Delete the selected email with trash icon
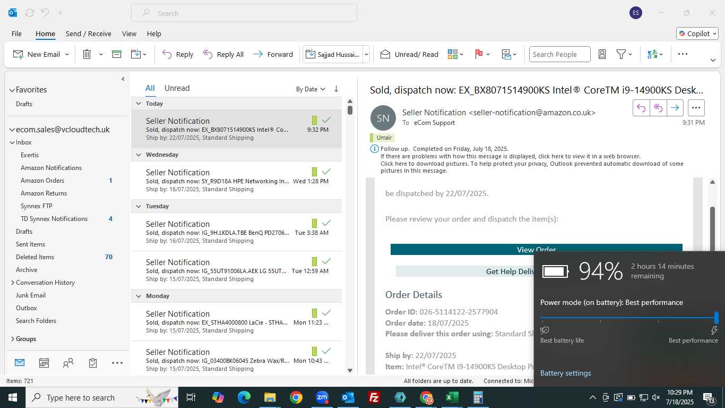The image size is (725, 408). pyautogui.click(x=87, y=54)
